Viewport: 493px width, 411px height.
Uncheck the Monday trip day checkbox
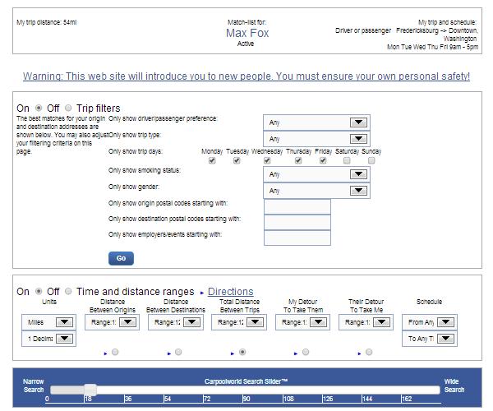click(x=212, y=161)
